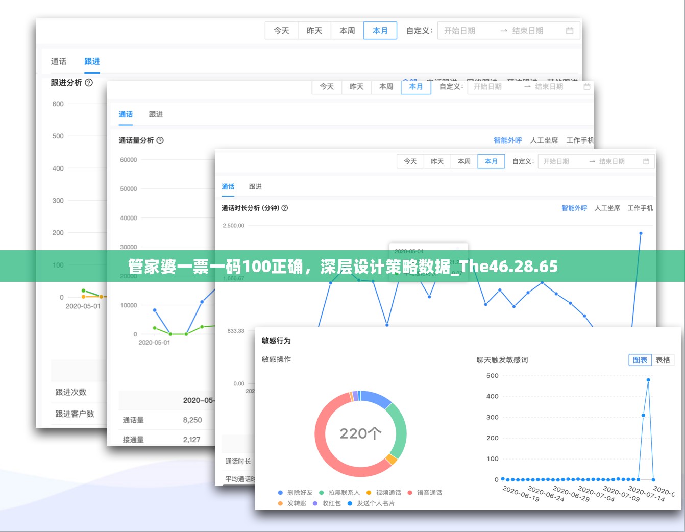The height and width of the screenshot is (532, 685).
Task: Open calendar icon in rearmost 跟进分析 window
Action: [570, 31]
